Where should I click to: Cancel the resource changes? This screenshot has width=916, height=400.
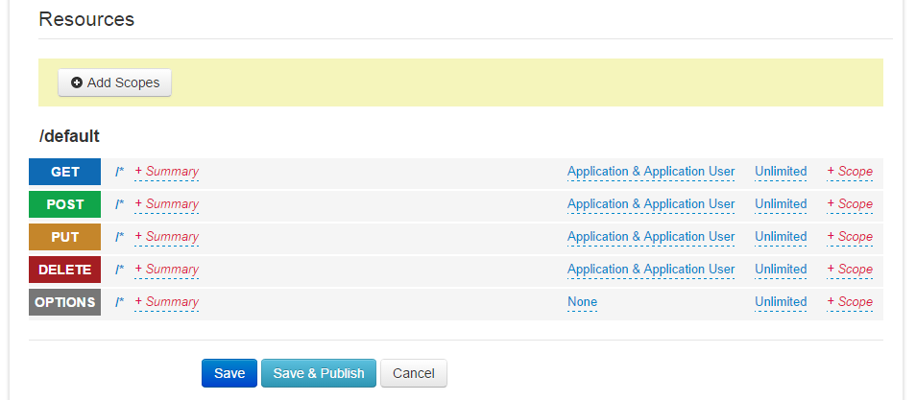(x=413, y=373)
